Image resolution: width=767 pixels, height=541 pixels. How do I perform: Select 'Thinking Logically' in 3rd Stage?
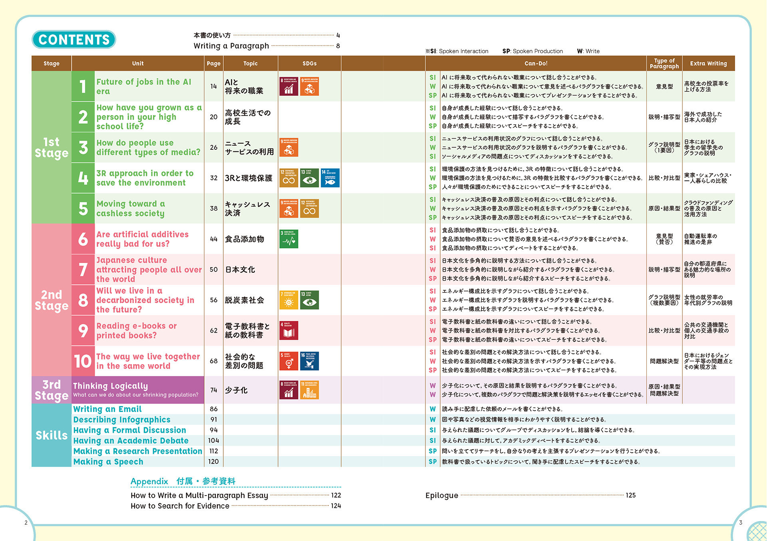tap(110, 386)
